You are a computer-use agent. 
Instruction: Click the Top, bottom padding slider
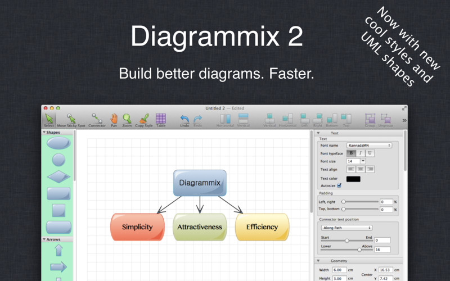pos(360,209)
